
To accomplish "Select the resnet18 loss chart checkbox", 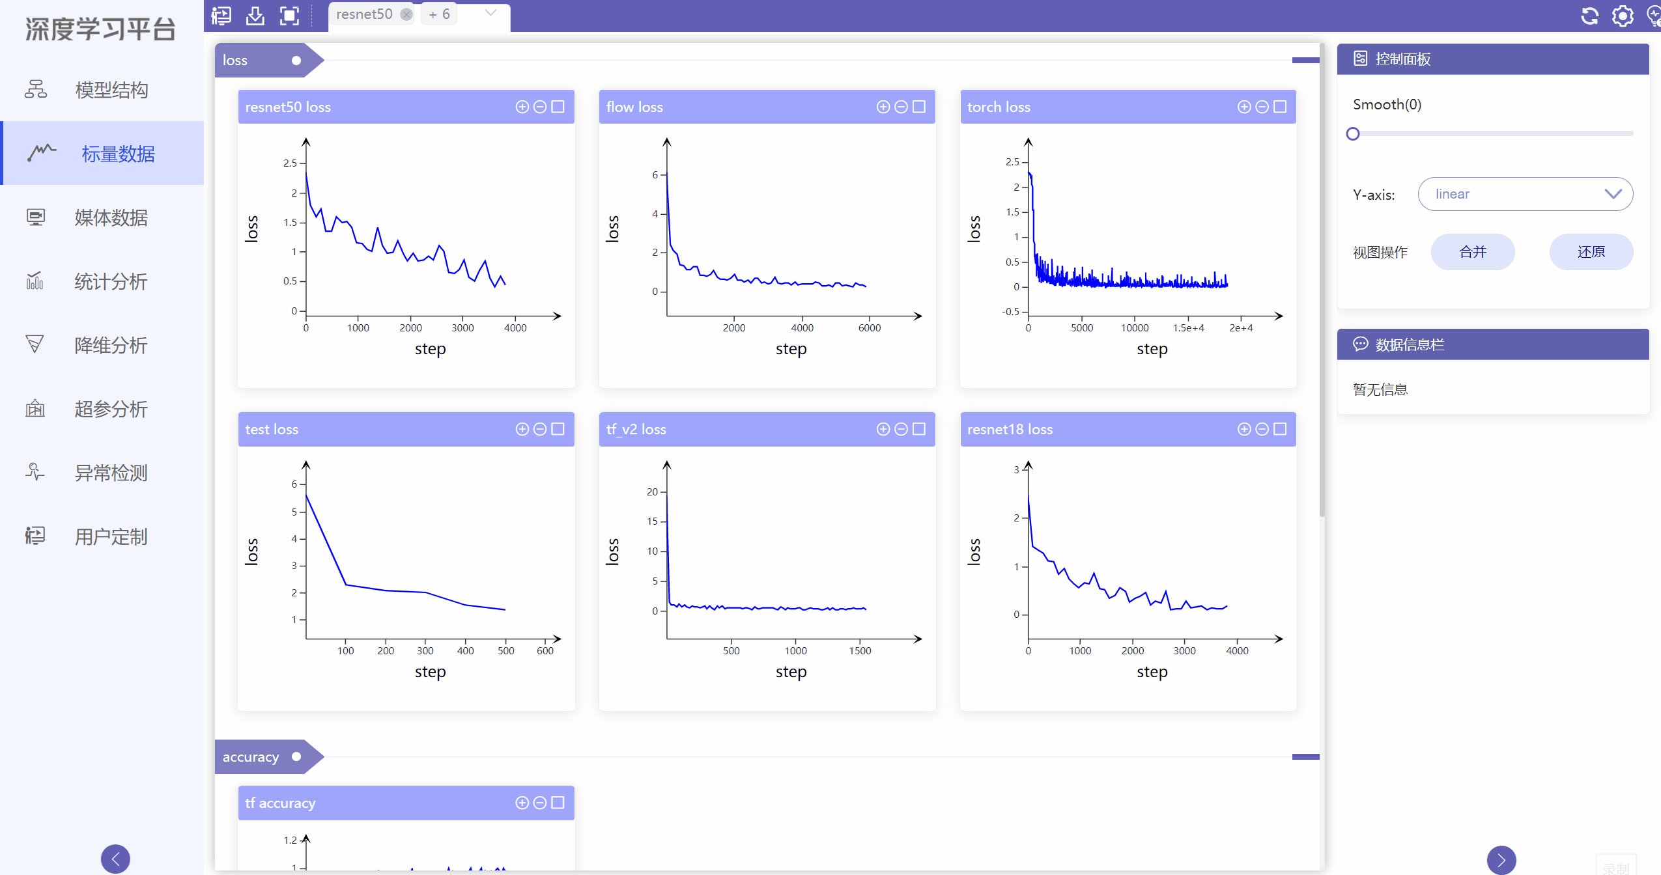I will [1280, 429].
